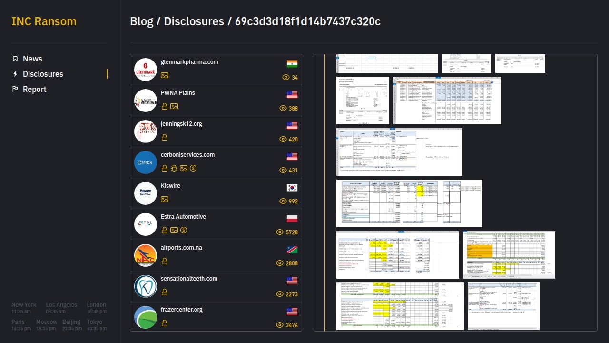Click the lock icon under sensationalteeth.com
Screen dimensions: 609x343
click(x=165, y=292)
